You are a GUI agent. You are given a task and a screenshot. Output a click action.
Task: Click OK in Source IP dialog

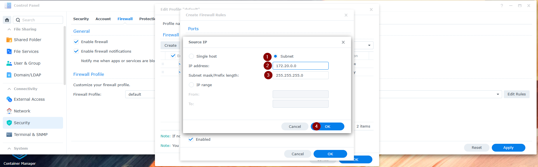coord(328,126)
